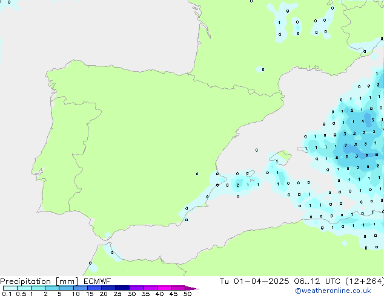Click the 'Tu 01-04-2025' date text
The height and width of the screenshot is (296, 384).
[254, 282]
